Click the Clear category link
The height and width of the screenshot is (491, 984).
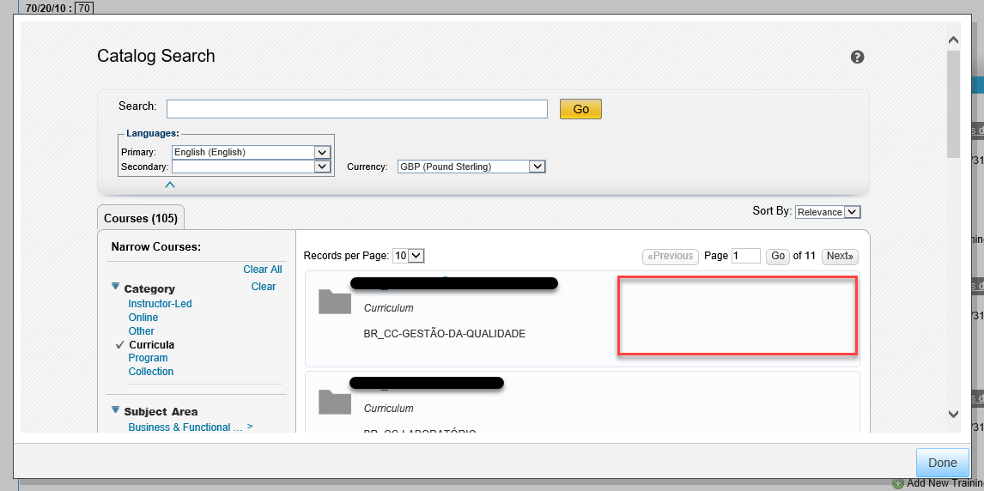[x=263, y=287]
